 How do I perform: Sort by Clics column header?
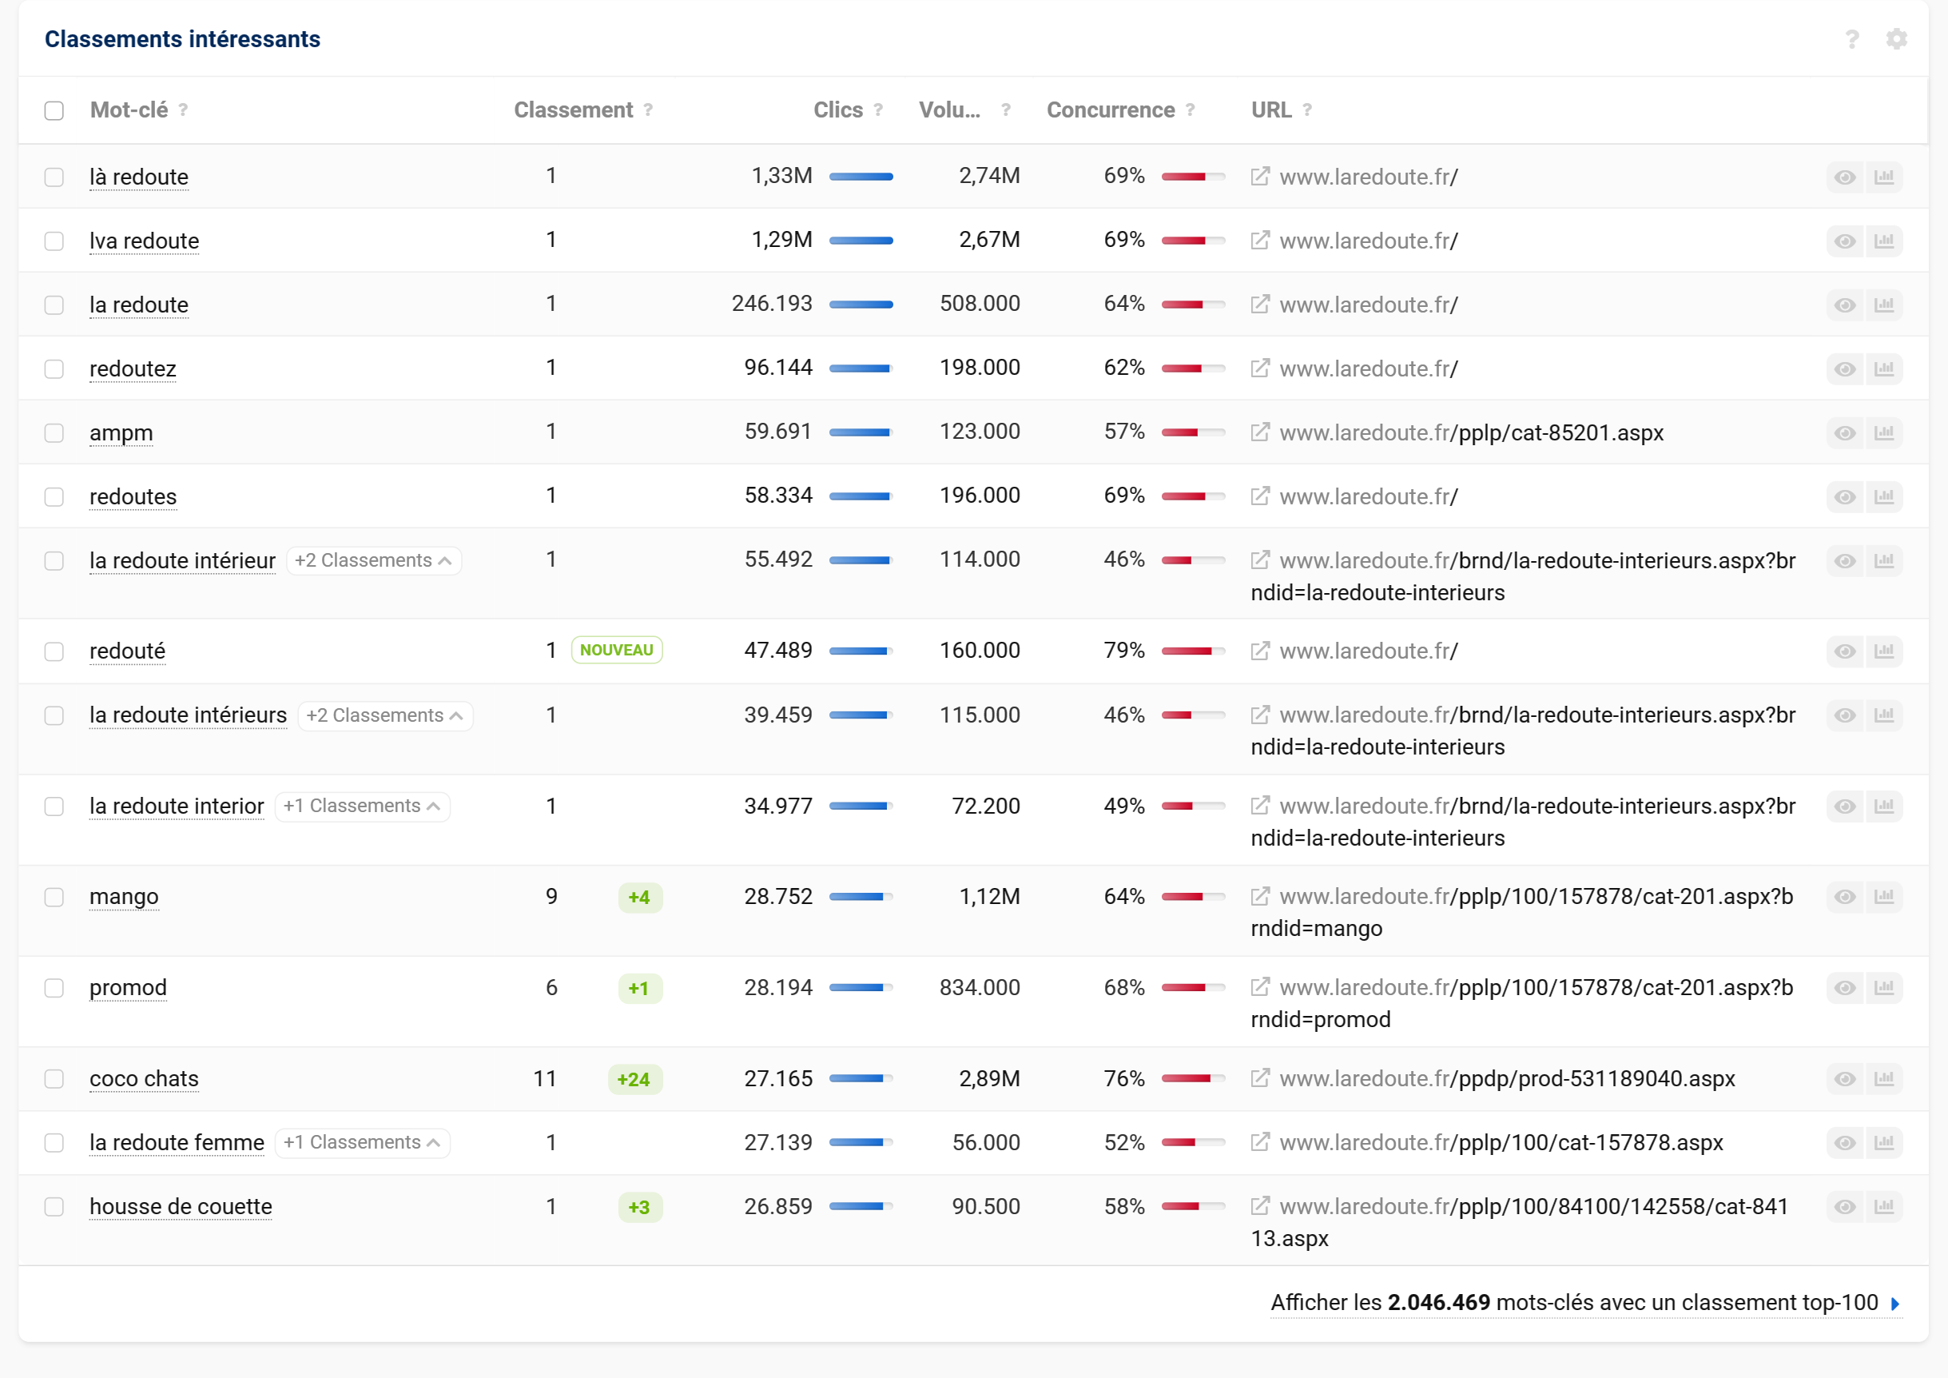tap(838, 110)
